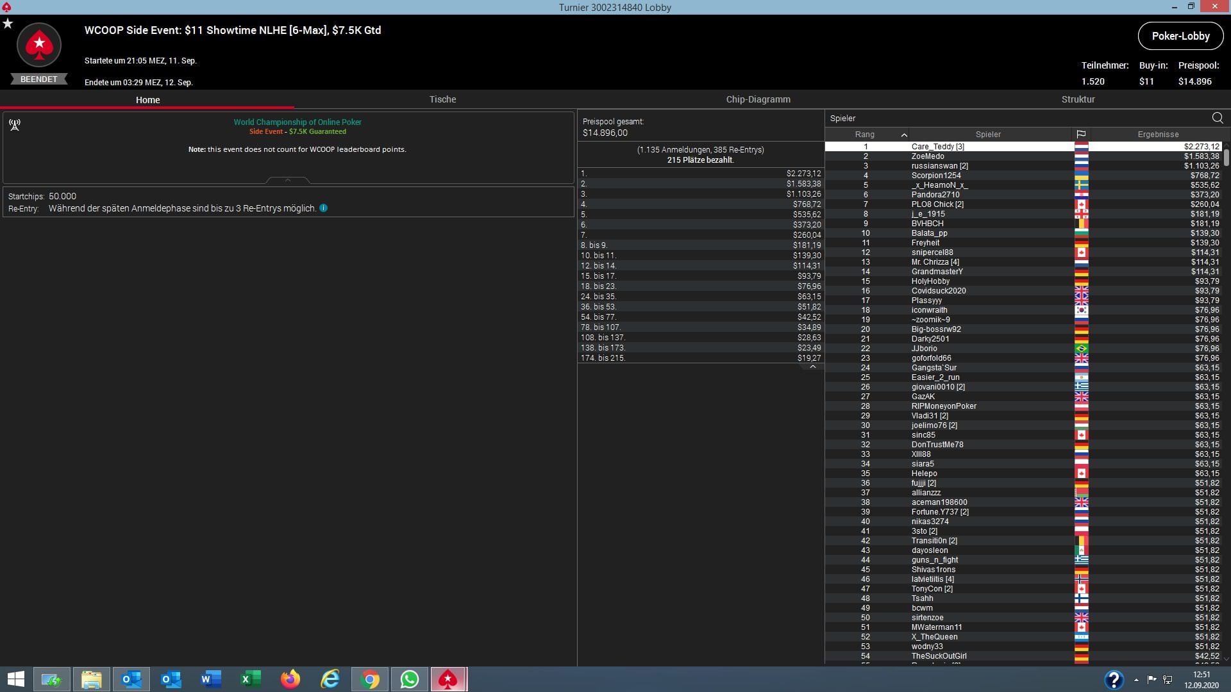Sort players by Rang column
This screenshot has height=692, width=1231.
coord(864,135)
